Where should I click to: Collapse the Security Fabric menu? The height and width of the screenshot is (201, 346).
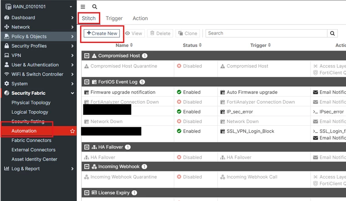pyautogui.click(x=39, y=93)
